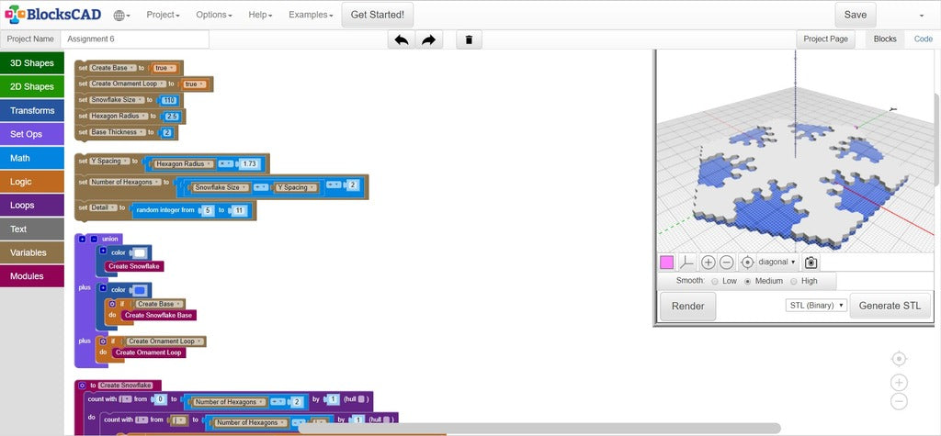Image resolution: width=941 pixels, height=436 pixels.
Task: Zoom out the 3D render view
Action: point(726,263)
